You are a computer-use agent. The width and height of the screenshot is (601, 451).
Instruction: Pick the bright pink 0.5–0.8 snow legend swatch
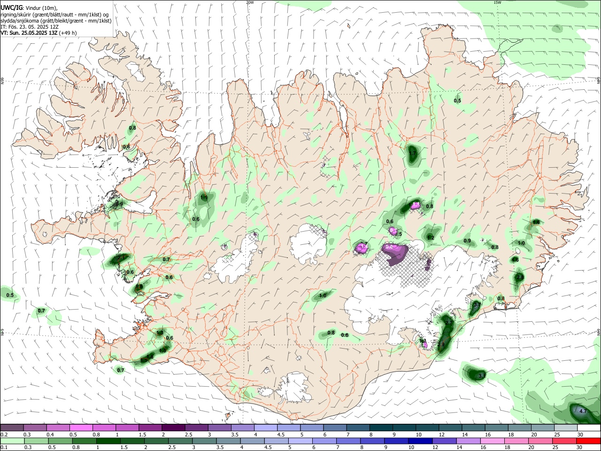point(81,428)
